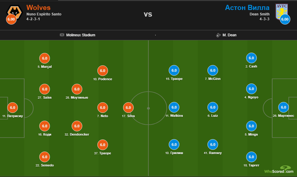Click the Aston Villa 6.00 team rating badge
The height and width of the screenshot is (177, 297).
pos(285,19)
